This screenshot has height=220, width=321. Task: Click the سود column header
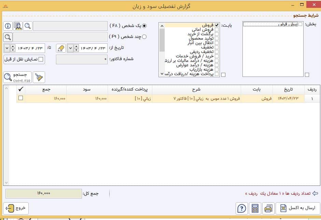(87, 90)
